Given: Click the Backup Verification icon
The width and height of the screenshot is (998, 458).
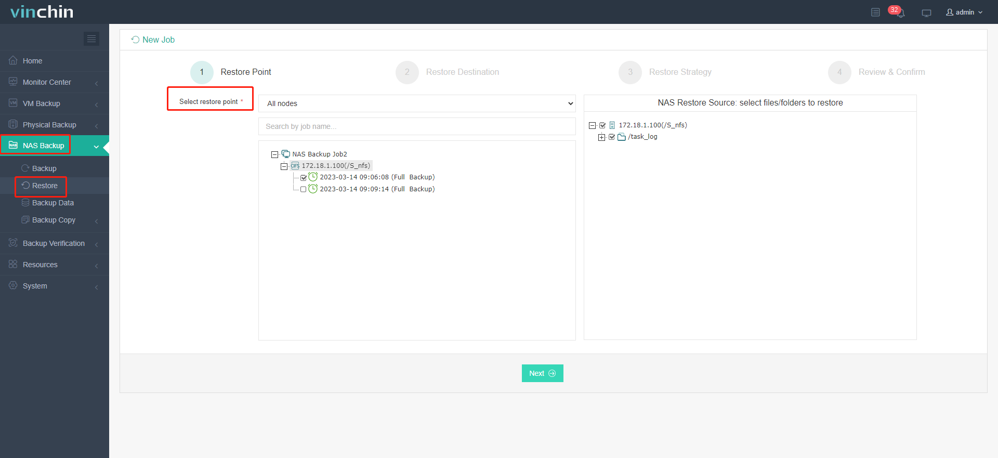Looking at the screenshot, I should [13, 243].
